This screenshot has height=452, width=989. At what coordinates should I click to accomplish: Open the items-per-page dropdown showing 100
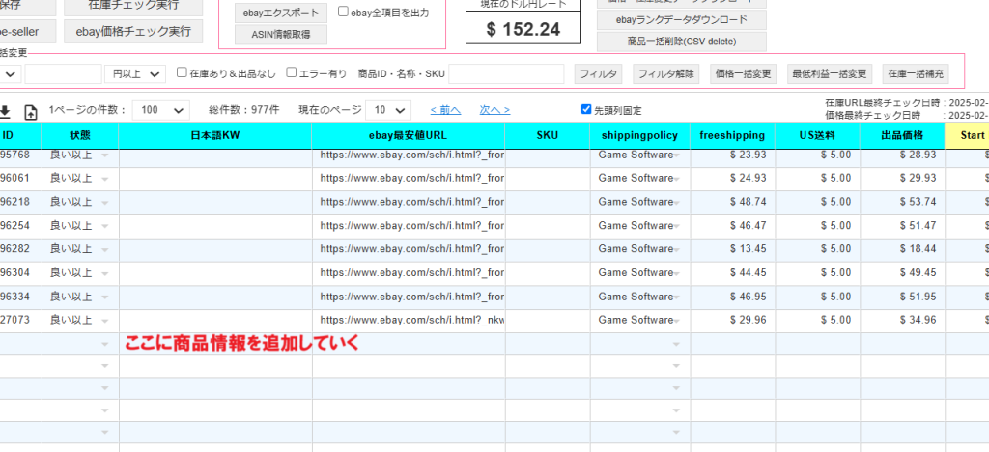click(161, 110)
